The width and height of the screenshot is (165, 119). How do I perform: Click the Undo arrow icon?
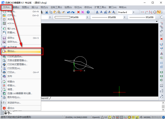tap(69, 12)
